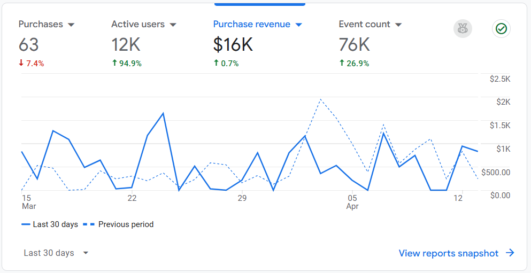This screenshot has height=273, width=531.
Task: Click the dashed line peak near $2K
Action: [320, 99]
